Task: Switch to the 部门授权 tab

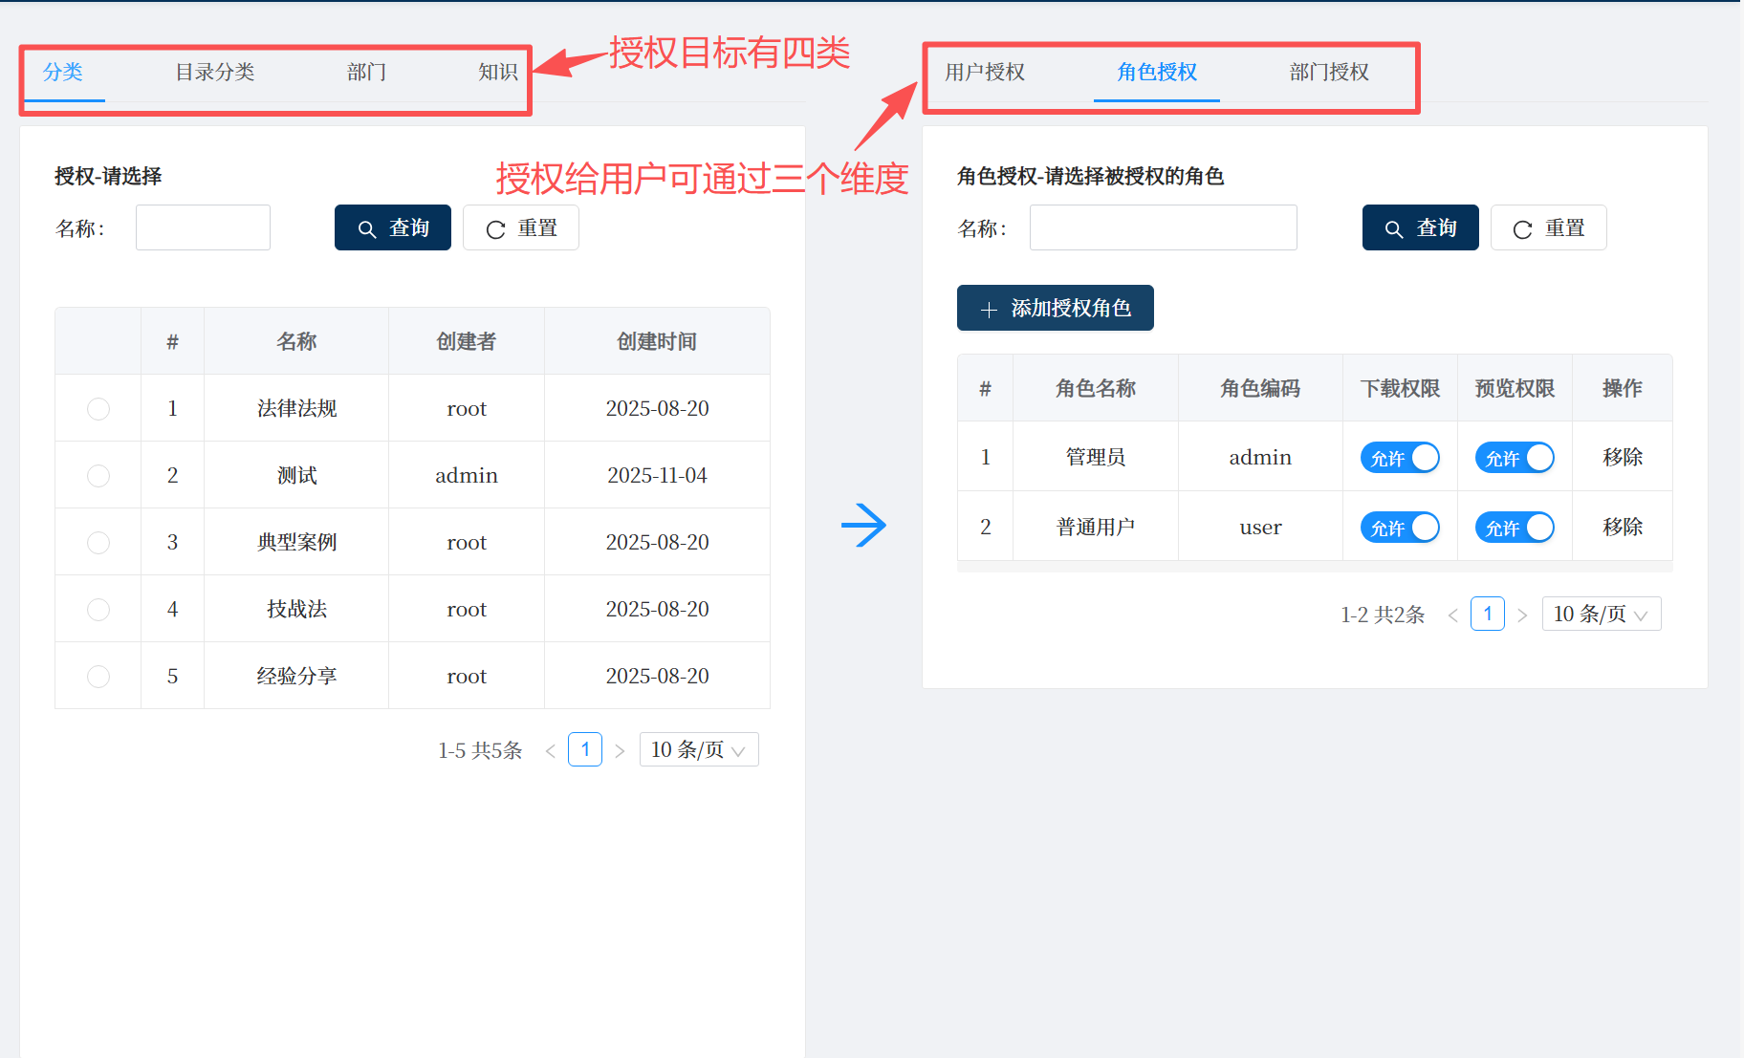Action: click(1328, 73)
